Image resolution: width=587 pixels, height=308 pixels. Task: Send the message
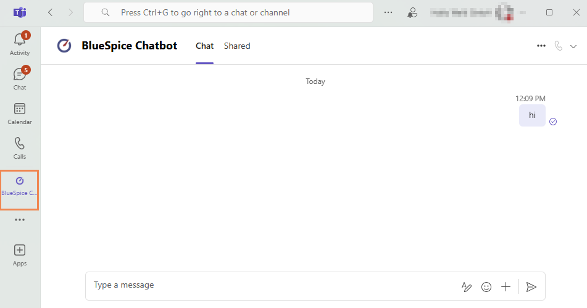(531, 286)
